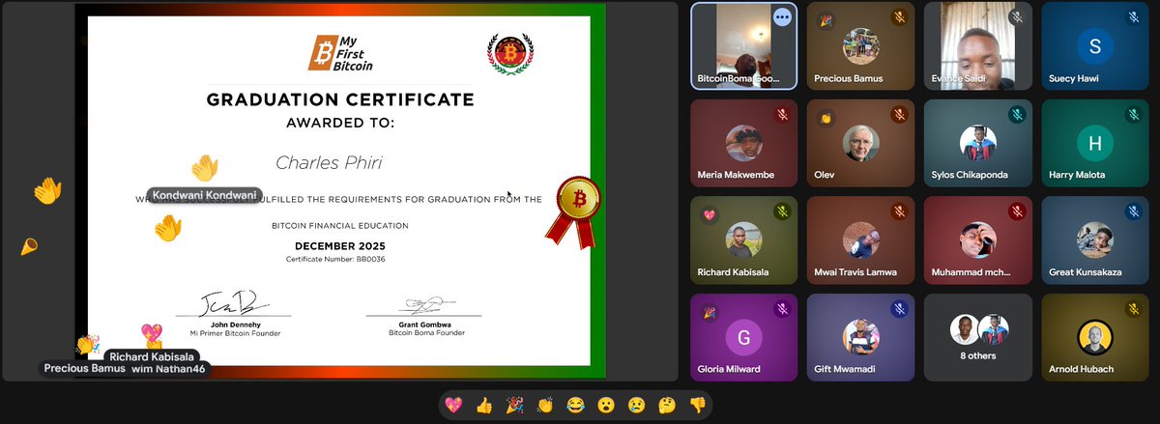The image size is (1160, 424).
Task: Click Olev's profile photo
Action: [x=860, y=143]
